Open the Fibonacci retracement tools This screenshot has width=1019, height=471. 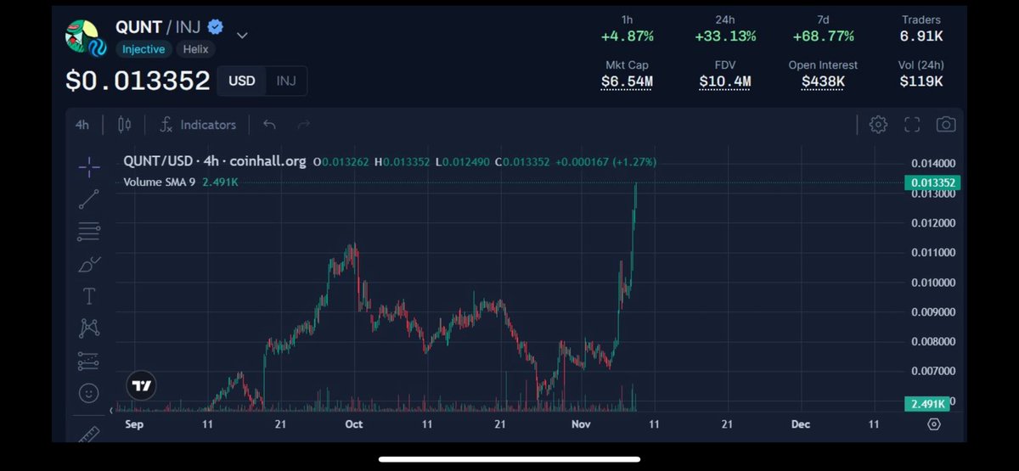pos(89,231)
